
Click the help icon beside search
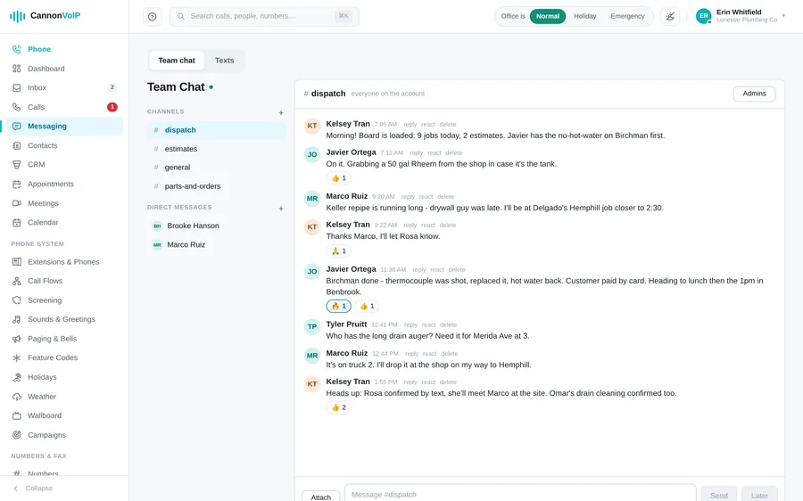click(152, 16)
